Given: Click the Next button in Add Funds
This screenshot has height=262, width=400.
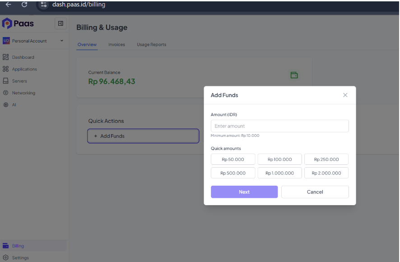Looking at the screenshot, I should click(x=244, y=192).
